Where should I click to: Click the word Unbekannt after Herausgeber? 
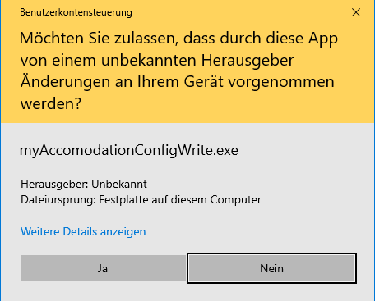(x=119, y=184)
